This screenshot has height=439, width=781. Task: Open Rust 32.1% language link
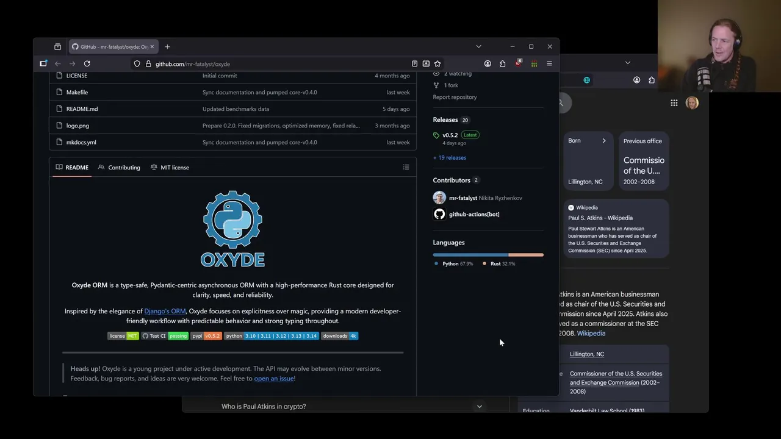coord(499,264)
